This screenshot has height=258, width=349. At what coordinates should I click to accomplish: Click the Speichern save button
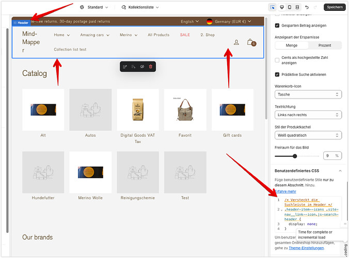(x=335, y=7)
